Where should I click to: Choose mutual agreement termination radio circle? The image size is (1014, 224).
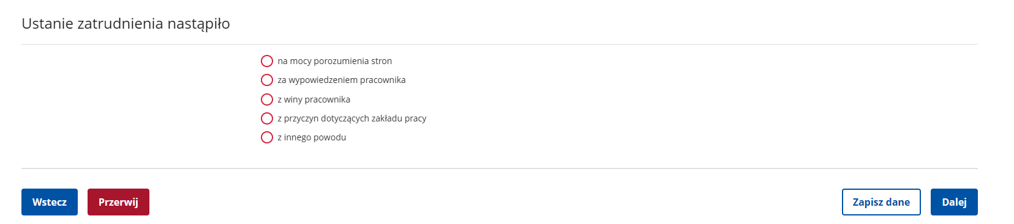pos(267,61)
